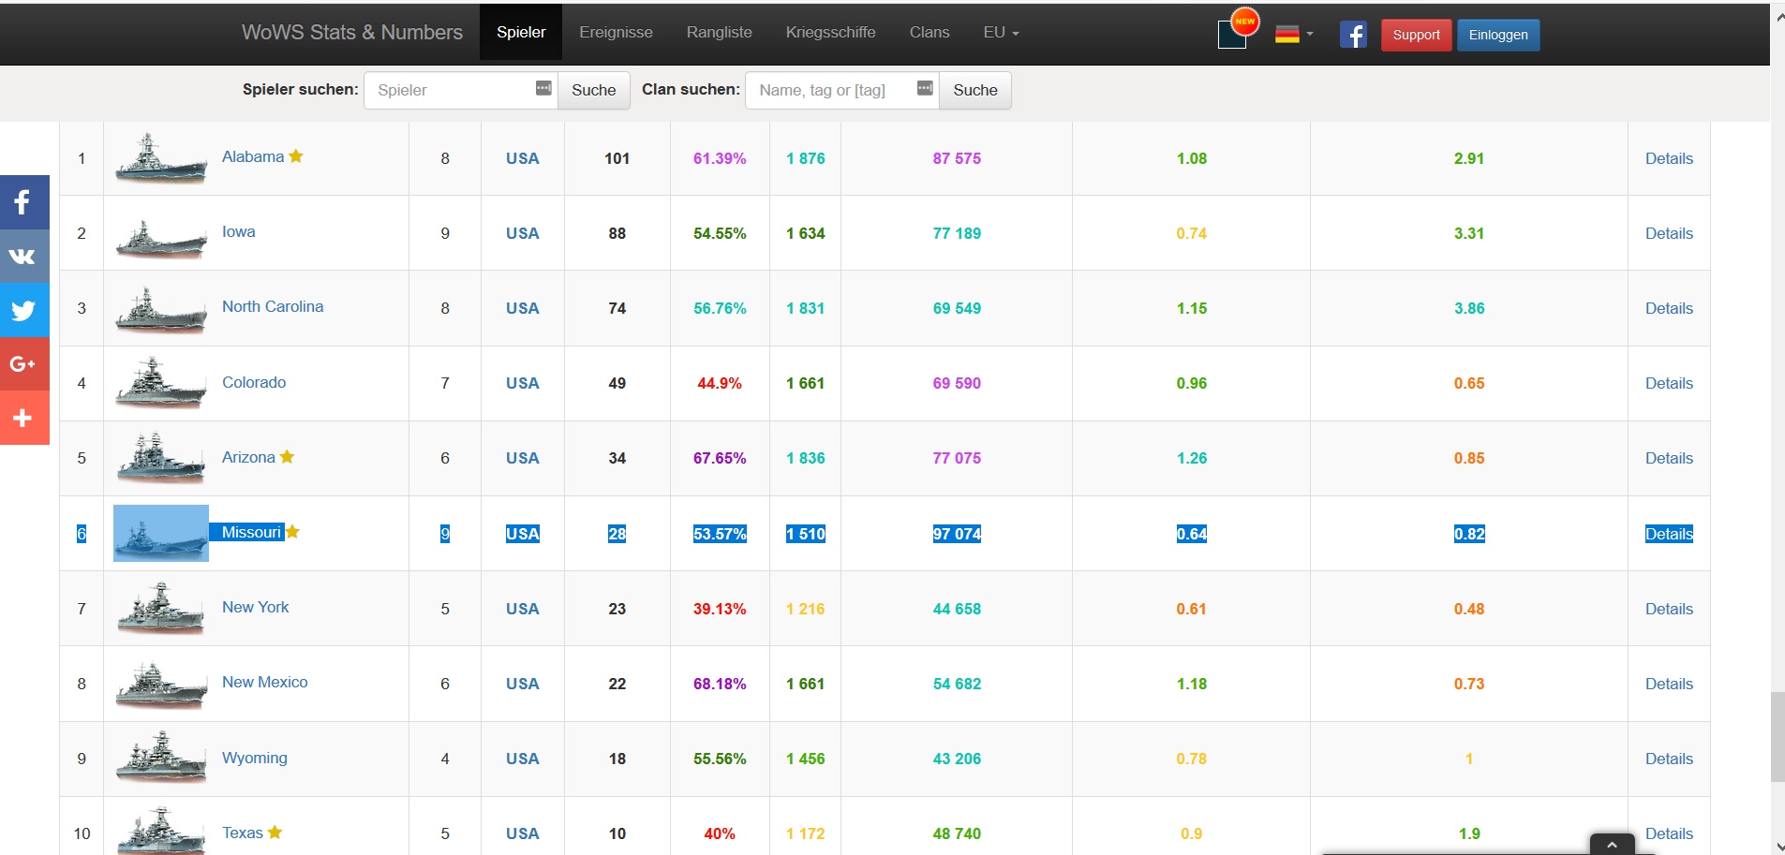This screenshot has height=855, width=1785.
Task: Open the Ereignisse menu item
Action: (x=616, y=32)
